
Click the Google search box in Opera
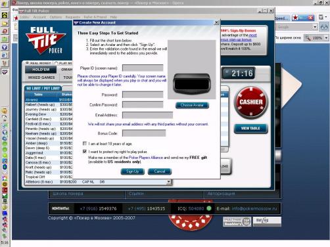[295, 27]
